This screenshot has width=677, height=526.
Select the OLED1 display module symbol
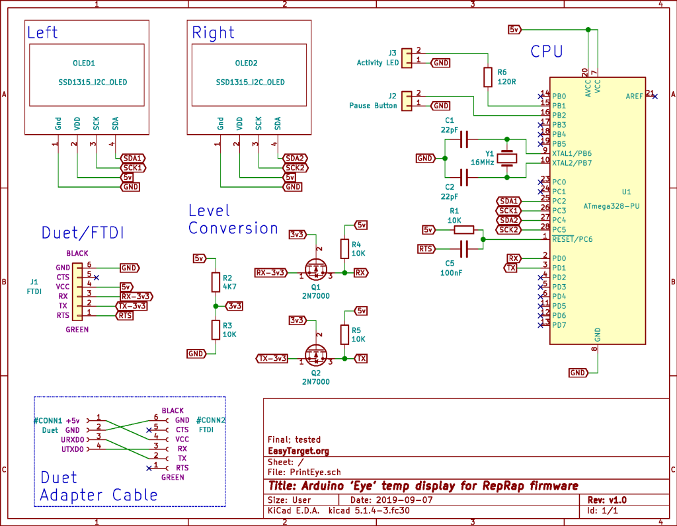[x=87, y=77]
